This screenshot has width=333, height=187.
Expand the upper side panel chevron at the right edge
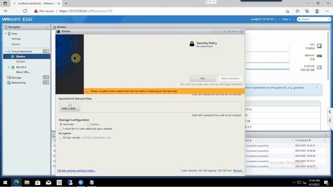point(330,112)
